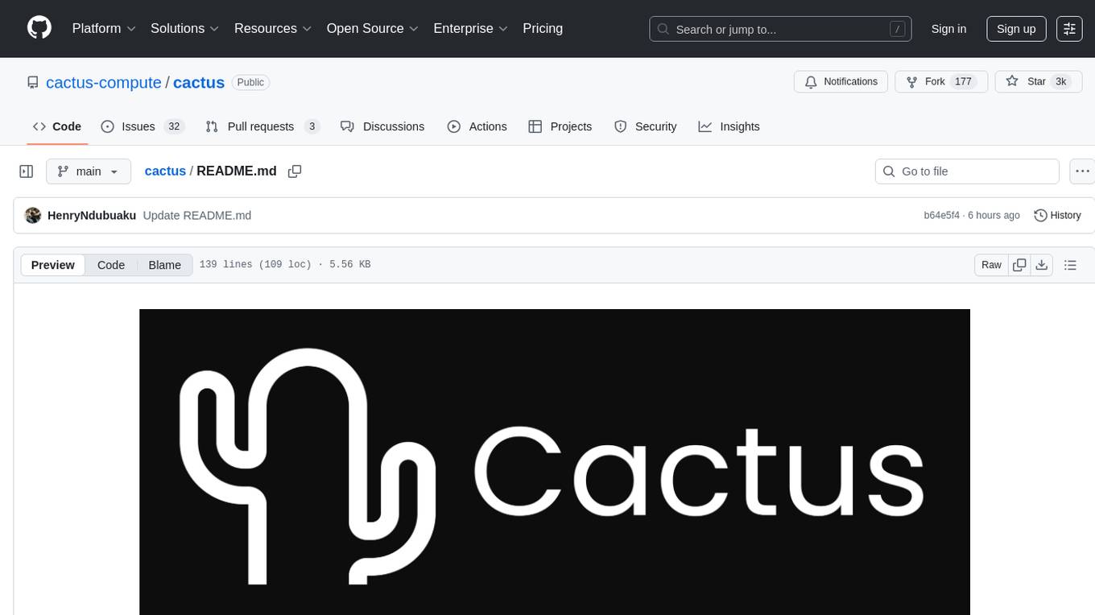This screenshot has height=615, width=1095.
Task: Go to the cactus root folder breadcrumb
Action: pos(165,171)
